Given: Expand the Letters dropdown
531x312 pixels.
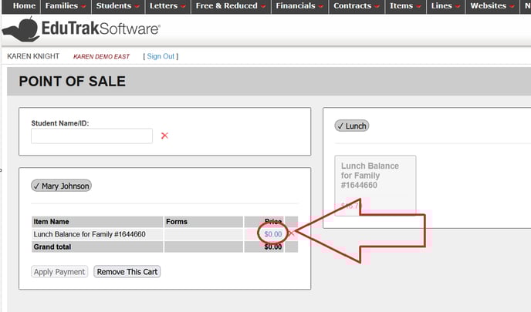Looking at the screenshot, I should tap(167, 6).
